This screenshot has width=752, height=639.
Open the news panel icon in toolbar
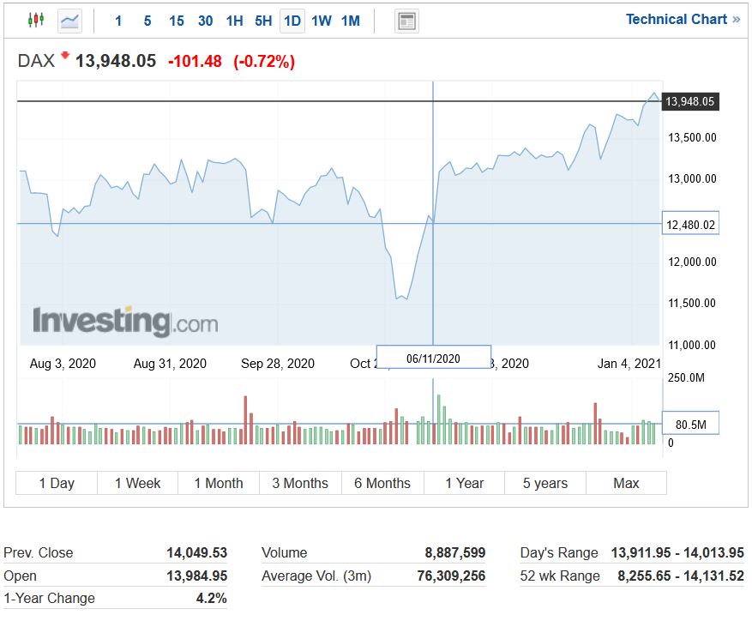pyautogui.click(x=406, y=21)
